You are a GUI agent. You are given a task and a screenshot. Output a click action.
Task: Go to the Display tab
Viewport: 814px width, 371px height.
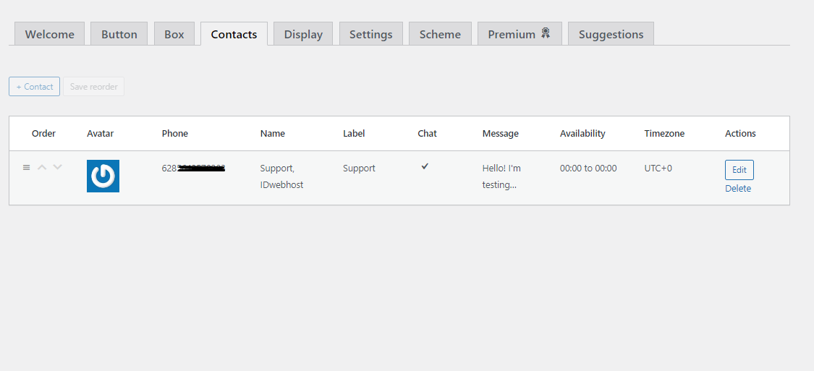point(303,34)
